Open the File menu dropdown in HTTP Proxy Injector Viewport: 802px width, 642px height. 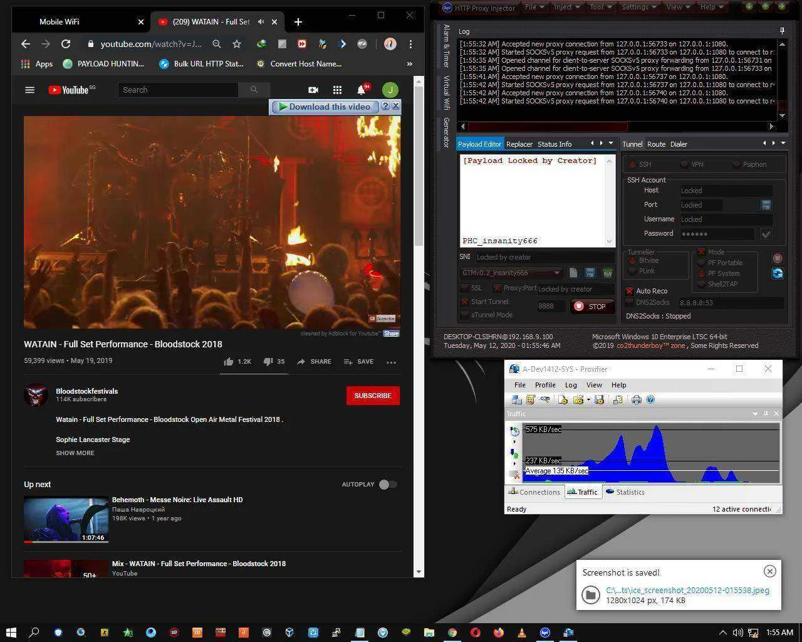tap(534, 7)
